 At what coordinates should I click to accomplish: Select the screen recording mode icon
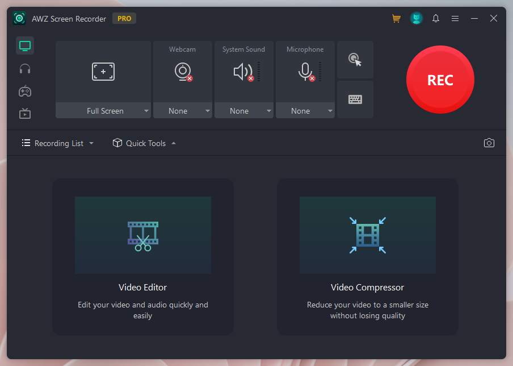tap(24, 45)
